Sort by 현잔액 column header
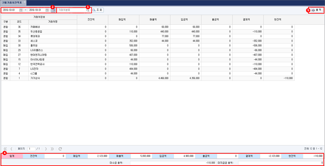Screen dimensions: 325x166 [279, 19]
